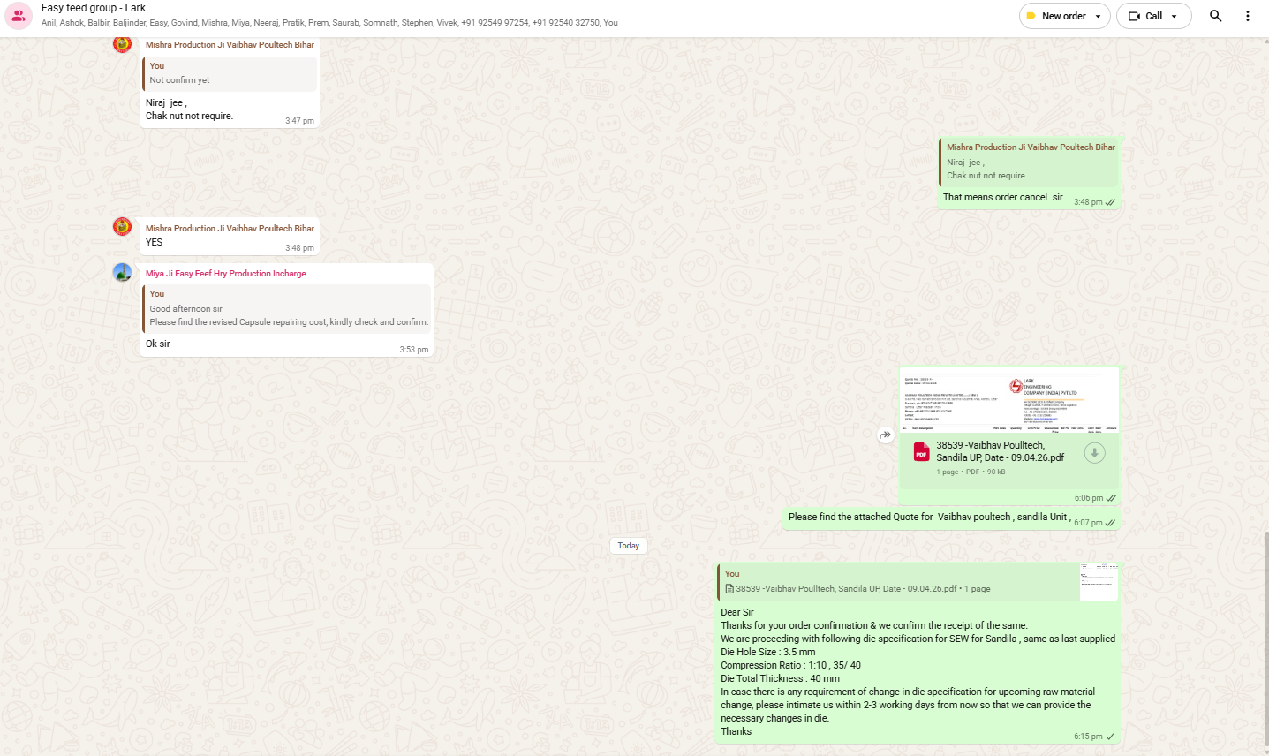Image resolution: width=1269 pixels, height=756 pixels.
Task: Click the Today date marker
Action: click(x=629, y=546)
